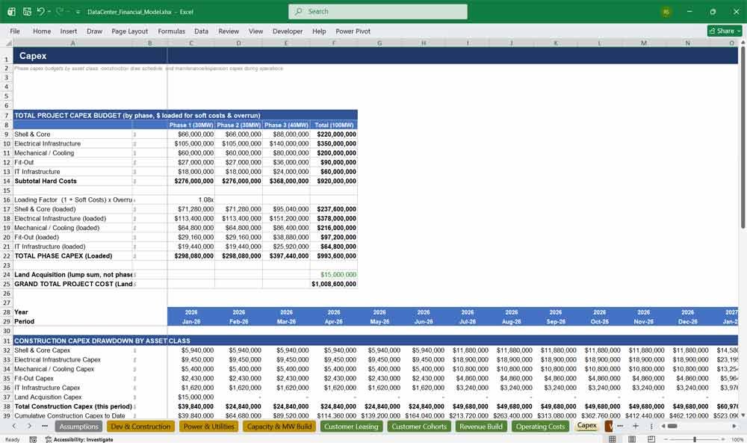
Task: Click the $920,000,000 total cell
Action: (x=333, y=181)
